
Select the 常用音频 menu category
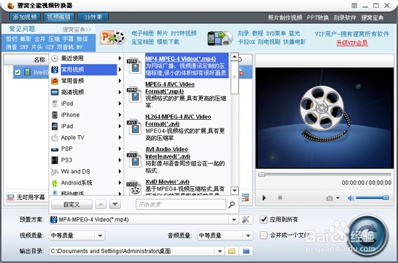point(86,81)
